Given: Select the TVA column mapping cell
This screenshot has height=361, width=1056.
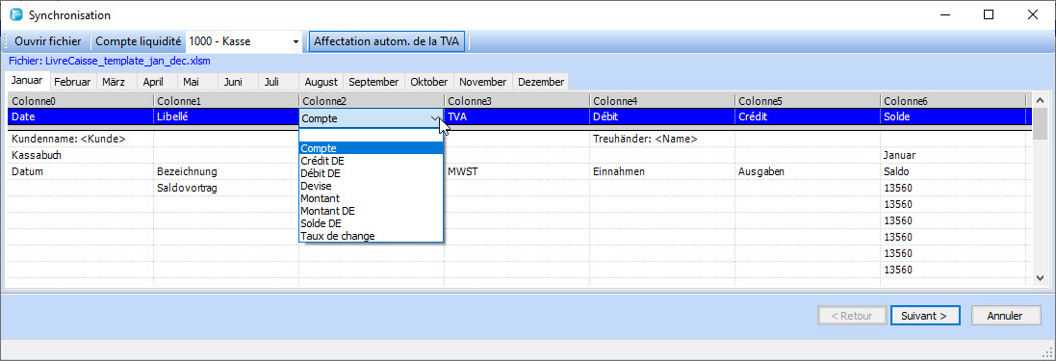Looking at the screenshot, I should [x=517, y=117].
